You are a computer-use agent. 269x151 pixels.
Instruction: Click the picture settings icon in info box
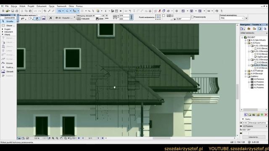point(44,18)
